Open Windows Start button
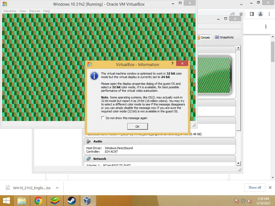The width and height of the screenshot is (275, 206). tap(6, 201)
